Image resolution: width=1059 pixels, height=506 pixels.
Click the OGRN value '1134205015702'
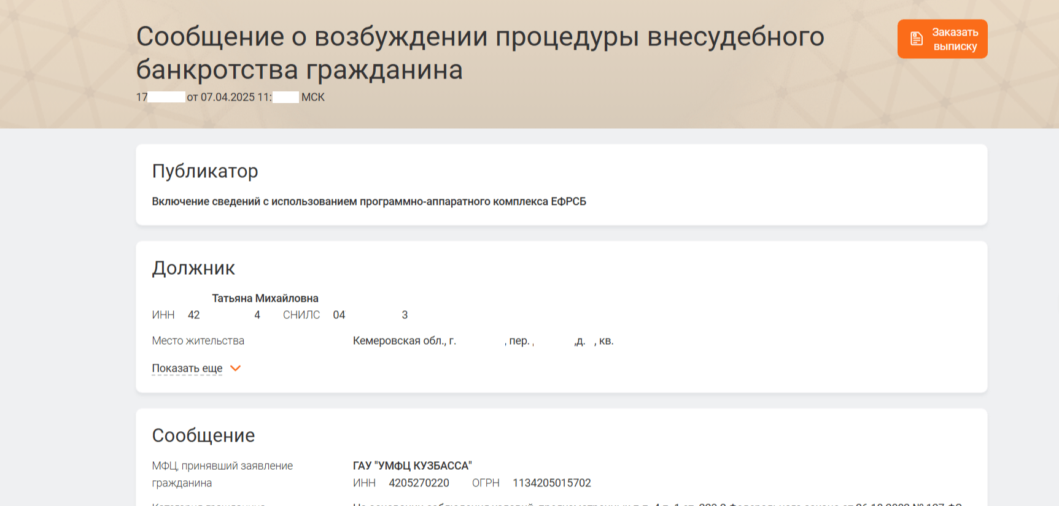pyautogui.click(x=552, y=483)
